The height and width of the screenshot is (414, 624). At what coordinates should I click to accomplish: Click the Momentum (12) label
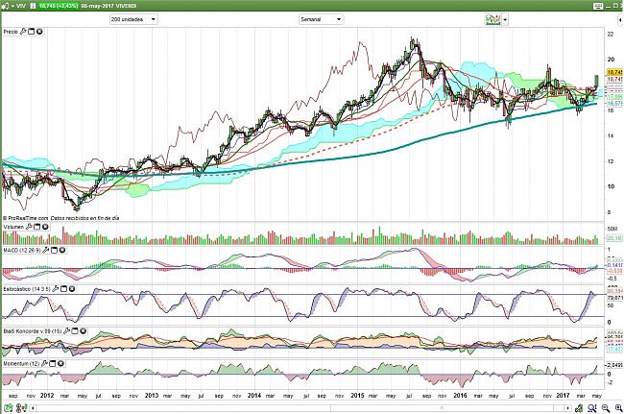[21, 364]
